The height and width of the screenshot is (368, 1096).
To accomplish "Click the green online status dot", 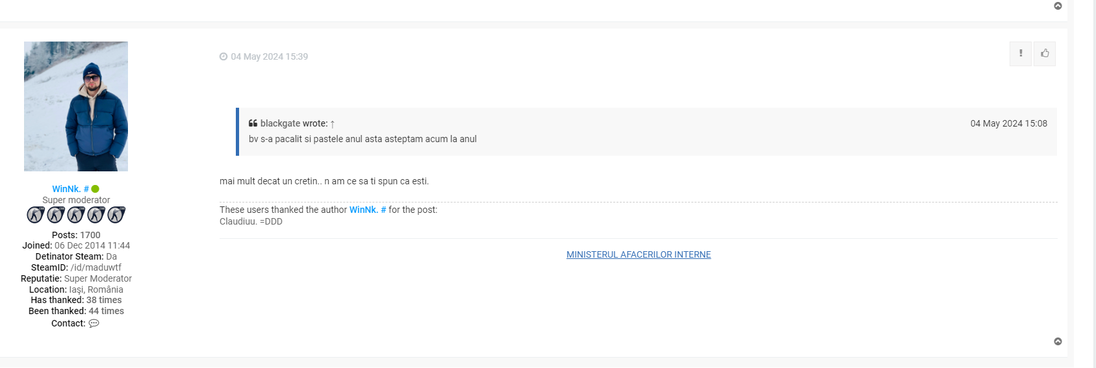I will coord(96,189).
